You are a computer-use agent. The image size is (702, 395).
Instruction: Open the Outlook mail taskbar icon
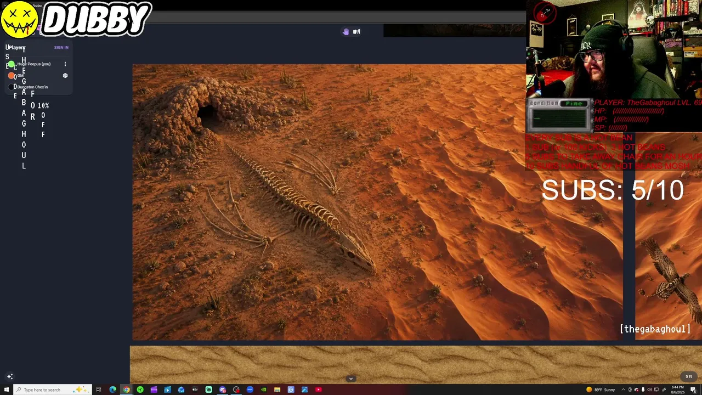coord(181,390)
